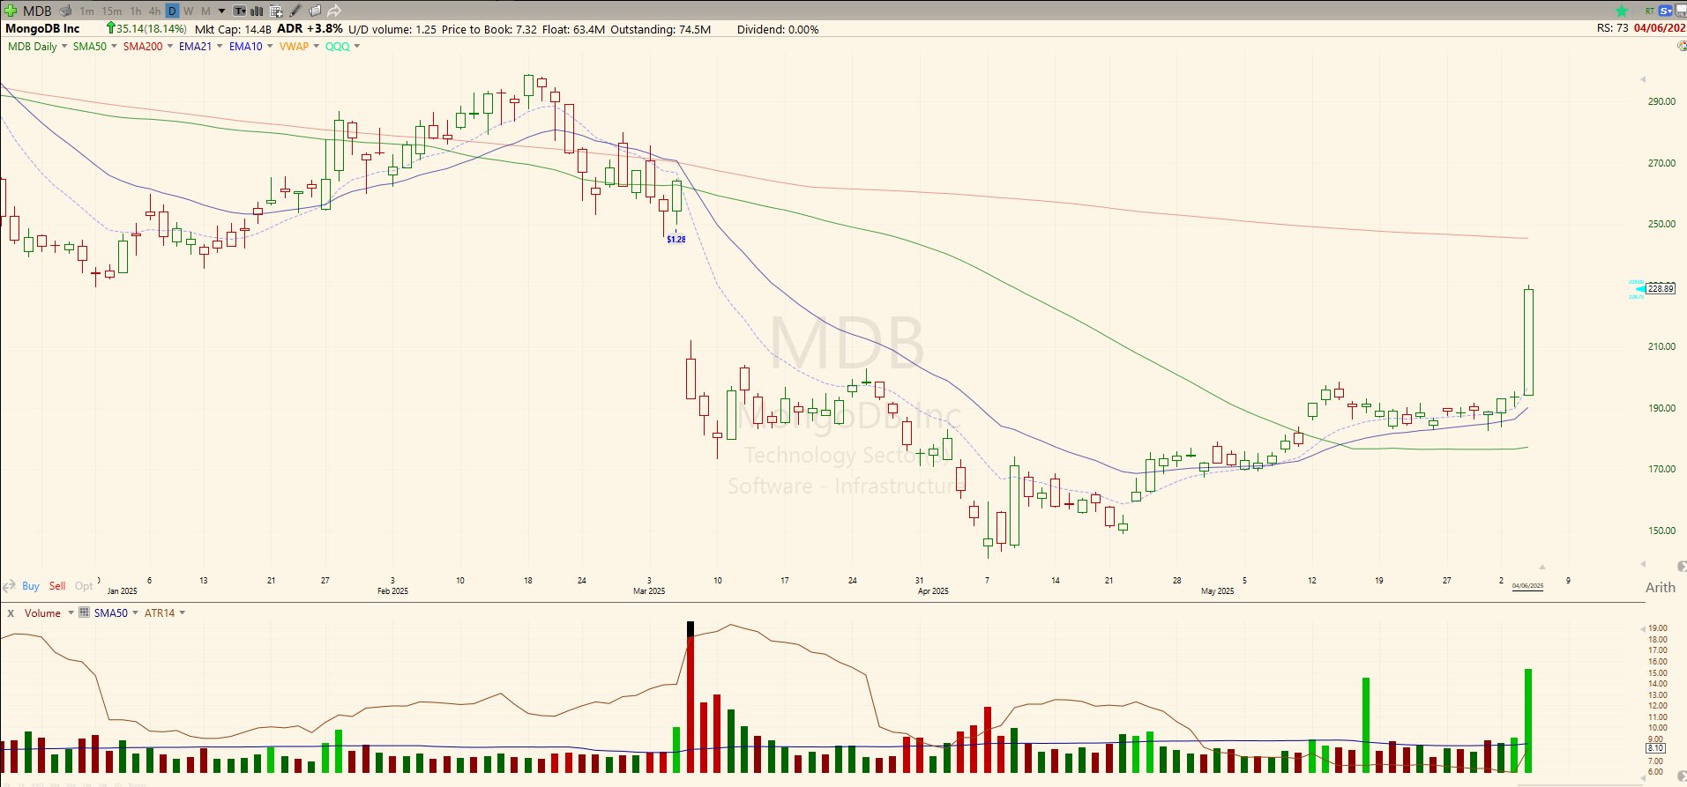Screen dimensions: 1687x787
Task: Switch to the M monthly timeframe
Action: tap(205, 11)
